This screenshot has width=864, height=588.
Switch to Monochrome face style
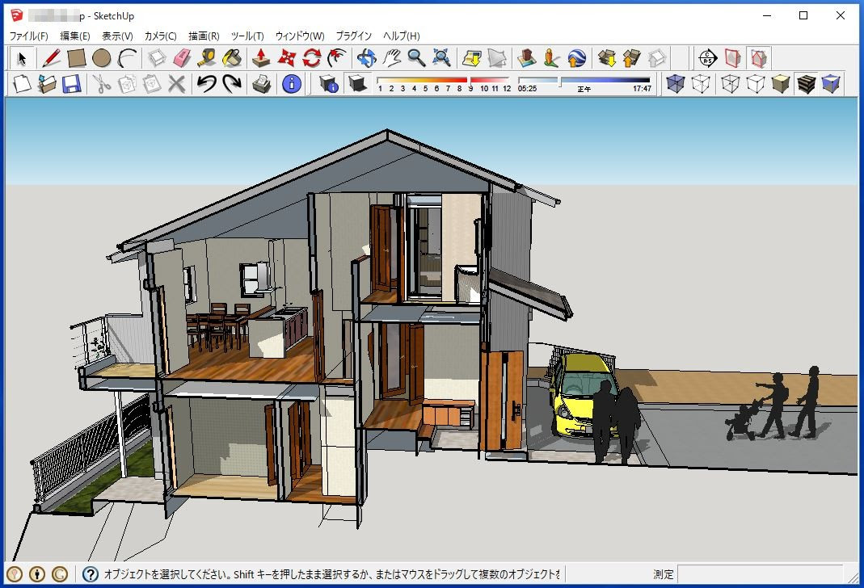(x=831, y=84)
